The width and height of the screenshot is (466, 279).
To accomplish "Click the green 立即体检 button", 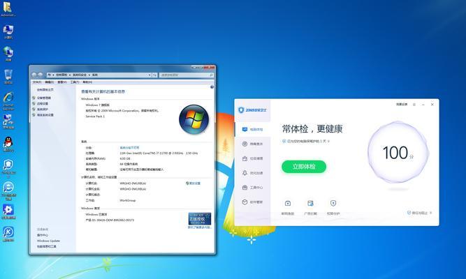I will (x=304, y=167).
